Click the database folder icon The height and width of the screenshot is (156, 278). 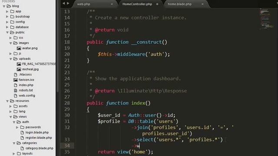click(12, 27)
